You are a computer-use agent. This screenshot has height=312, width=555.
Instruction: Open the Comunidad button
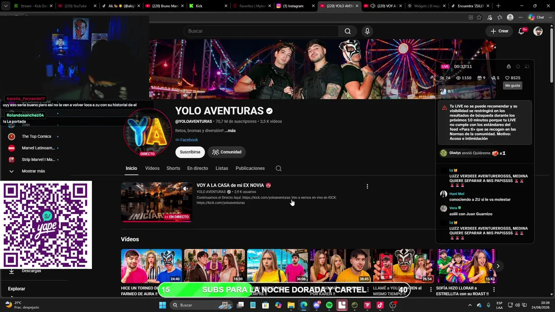(227, 152)
